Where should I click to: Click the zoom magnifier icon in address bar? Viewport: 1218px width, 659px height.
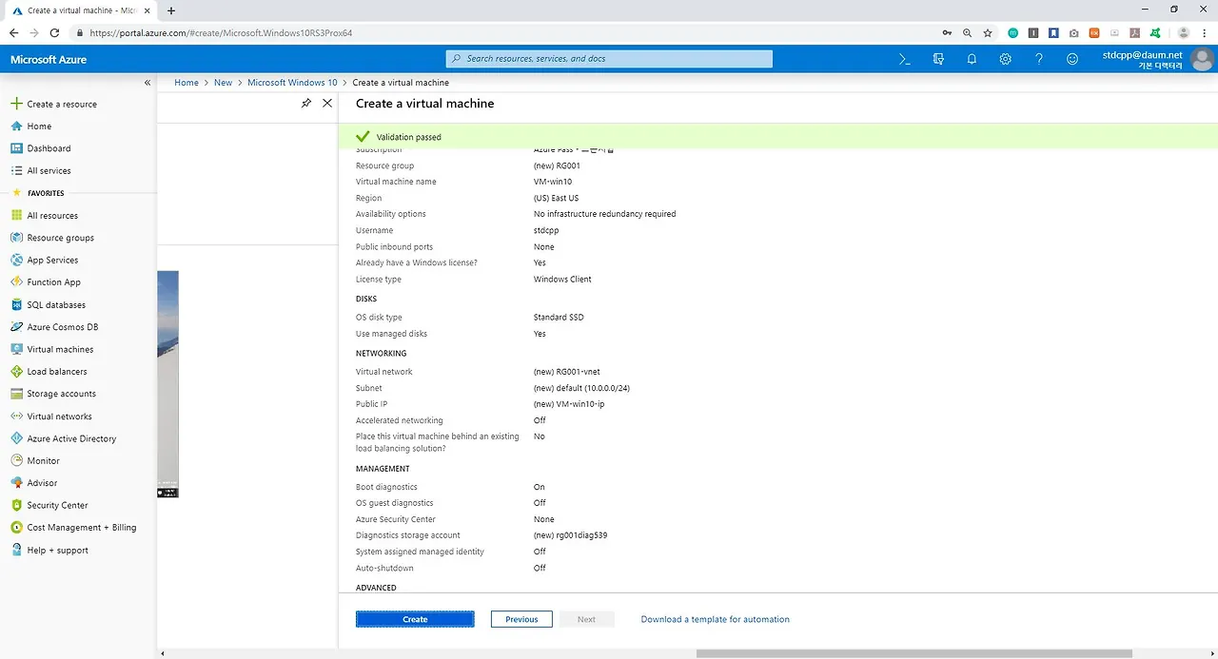click(967, 32)
